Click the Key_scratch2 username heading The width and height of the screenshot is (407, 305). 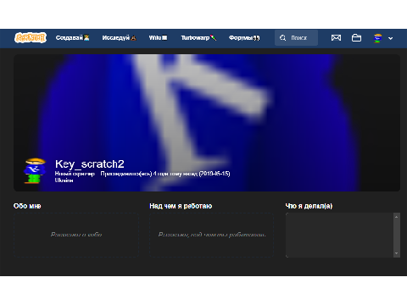(x=90, y=164)
